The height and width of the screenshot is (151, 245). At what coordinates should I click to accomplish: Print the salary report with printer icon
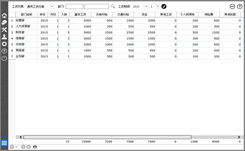[x=35, y=147]
